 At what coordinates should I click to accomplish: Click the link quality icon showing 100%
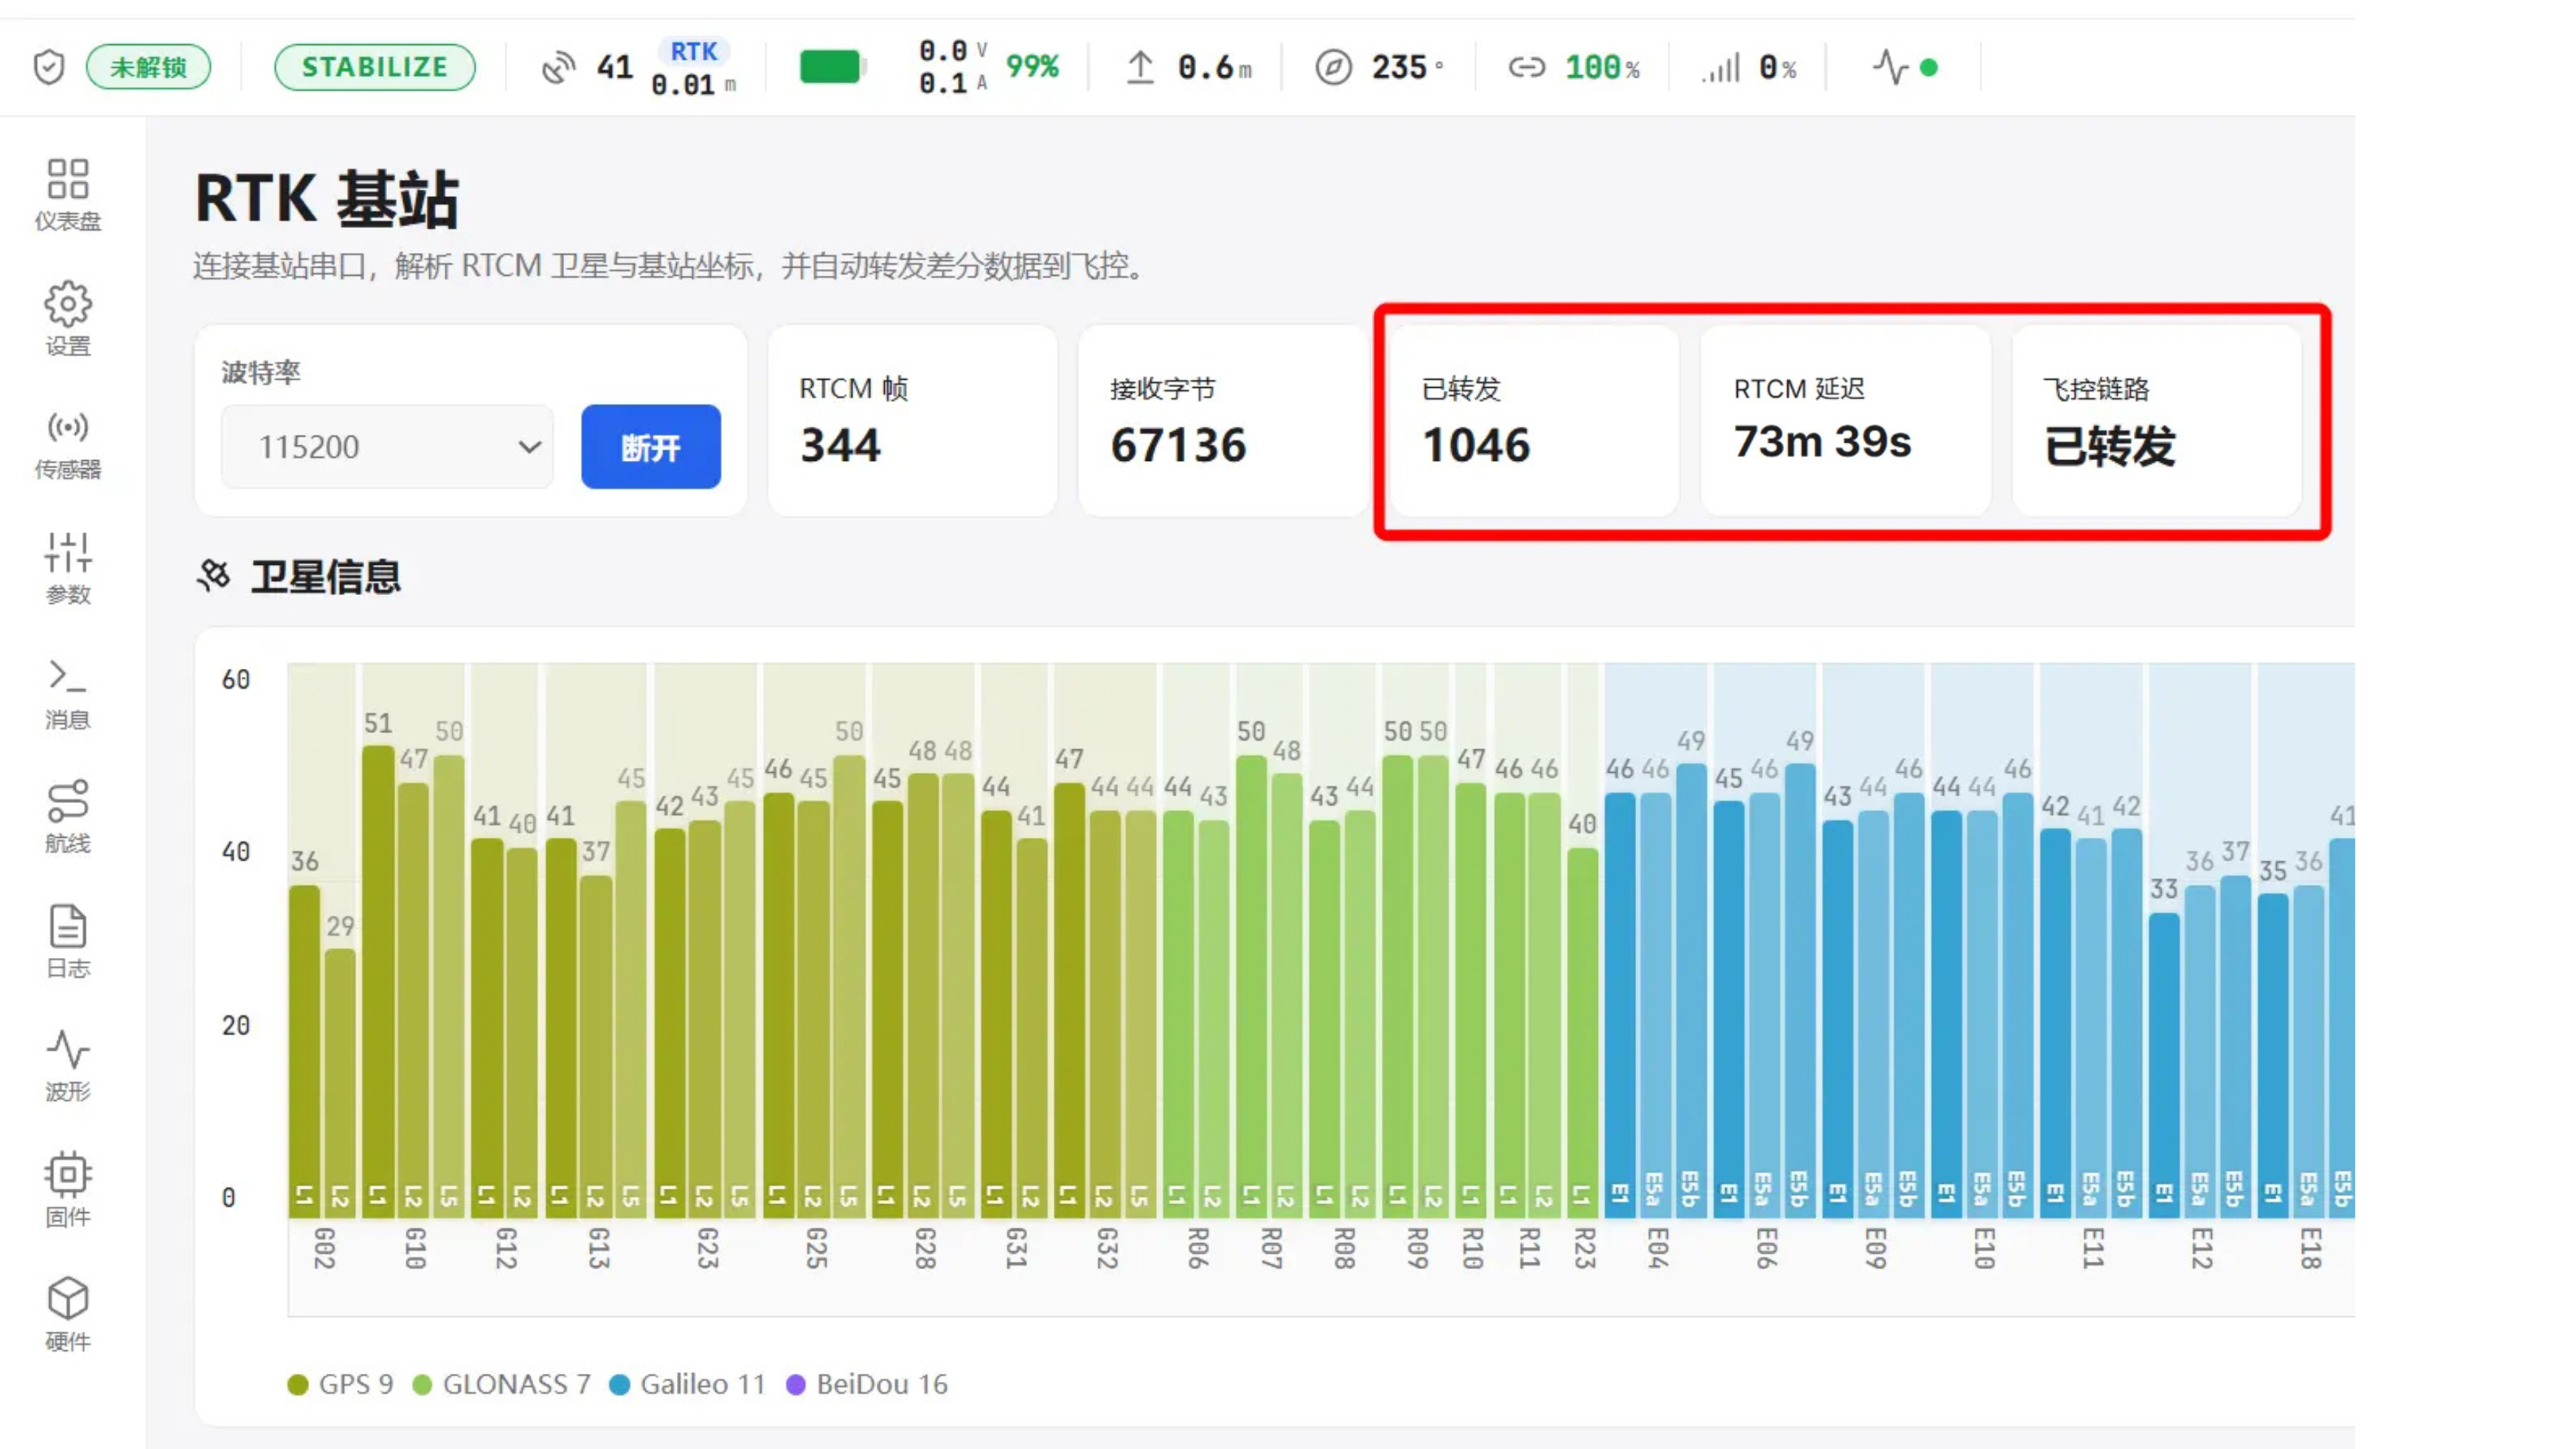tap(1526, 67)
